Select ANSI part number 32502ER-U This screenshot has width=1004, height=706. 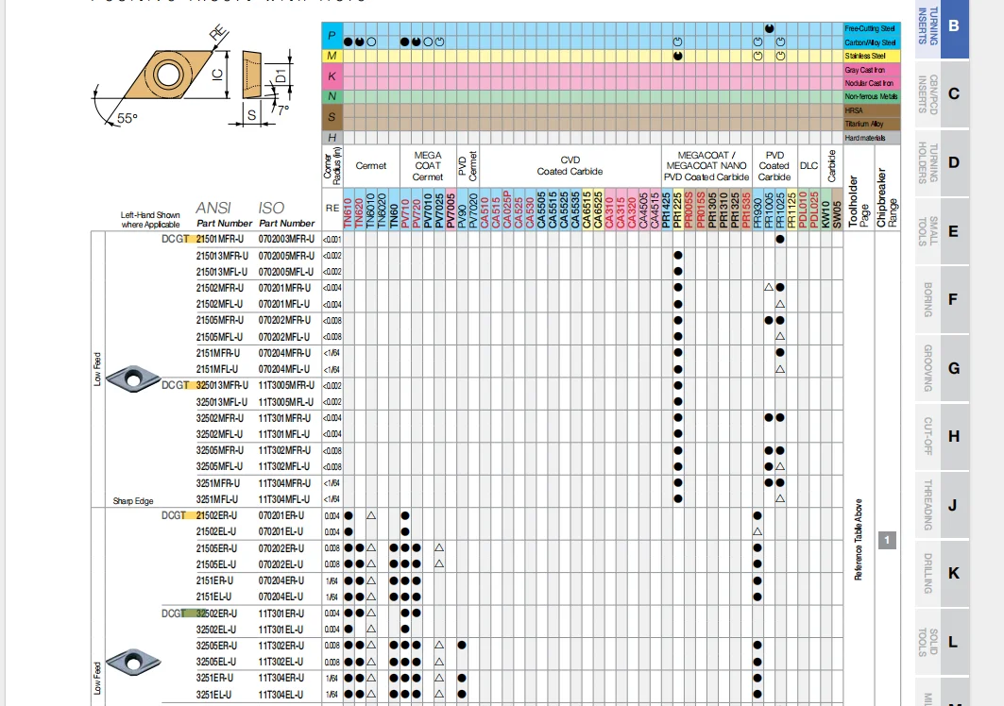coord(216,614)
